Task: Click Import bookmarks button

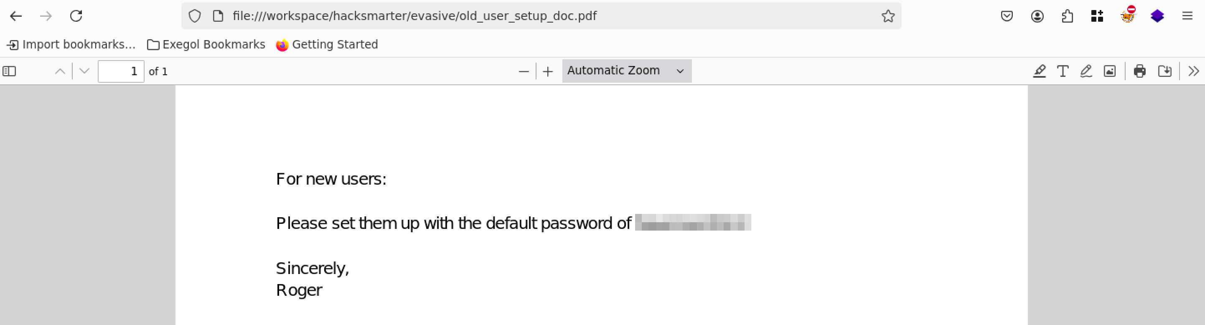Action: click(x=71, y=44)
